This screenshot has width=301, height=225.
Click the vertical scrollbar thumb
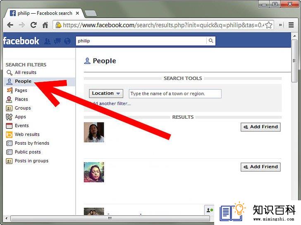point(294,61)
